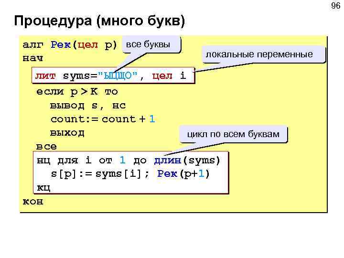Click the header line "алг Рек(цел p)"
Image resolution: width=344 pixels, height=258 pixels.
click(x=70, y=45)
